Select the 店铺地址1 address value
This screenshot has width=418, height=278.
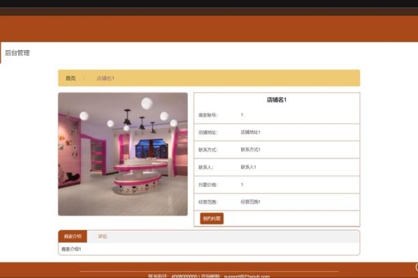pyautogui.click(x=250, y=132)
